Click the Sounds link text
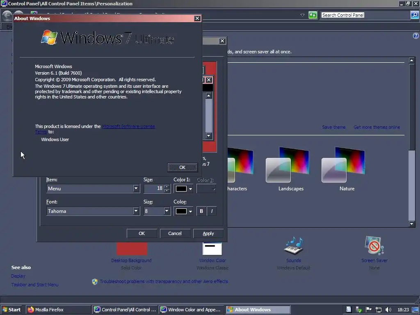This screenshot has width=420, height=315. [x=294, y=260]
